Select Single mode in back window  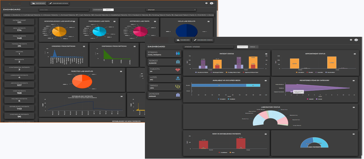pos(108,10)
